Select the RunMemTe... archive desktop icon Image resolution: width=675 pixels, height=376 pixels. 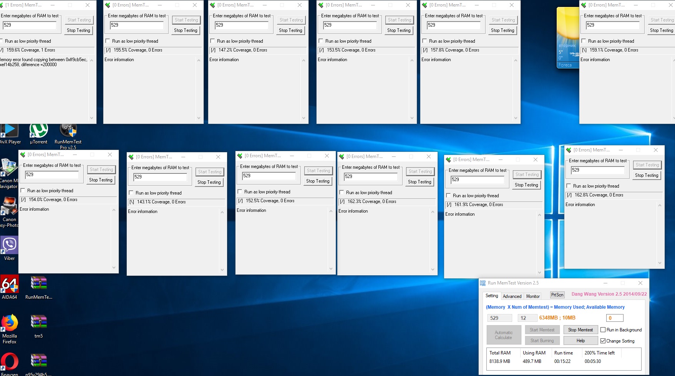tap(38, 287)
